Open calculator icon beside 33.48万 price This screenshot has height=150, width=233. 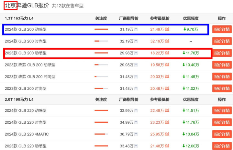coord(136,146)
